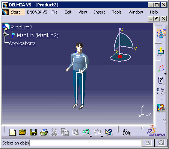Click the axis system tool icon
Screen dimensions: 169x149
pos(161,69)
